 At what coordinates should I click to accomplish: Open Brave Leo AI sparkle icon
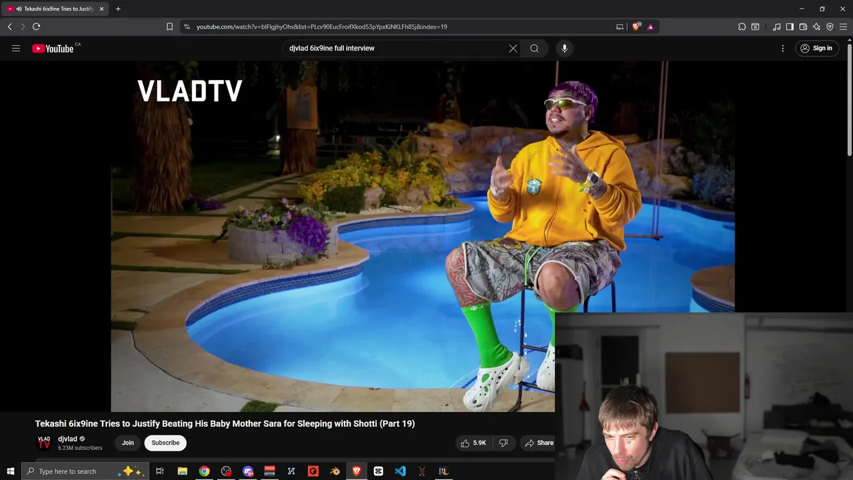(816, 27)
